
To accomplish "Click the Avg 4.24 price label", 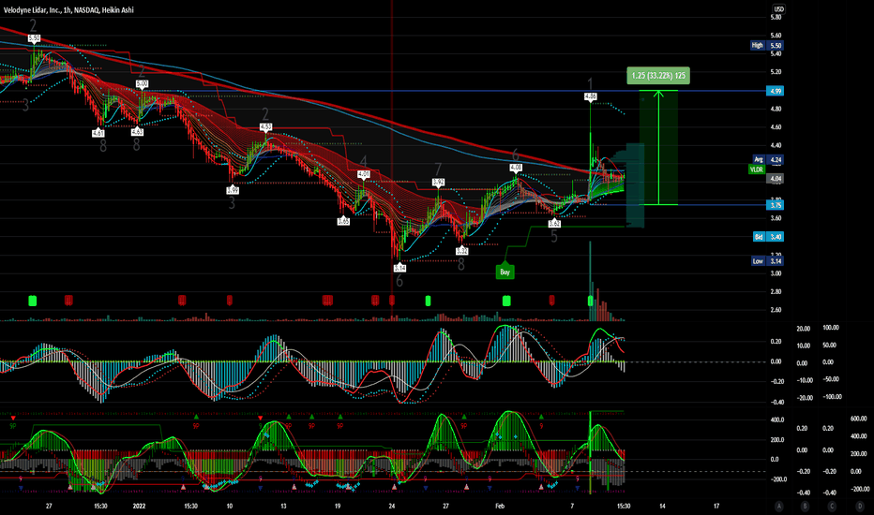I will (x=768, y=160).
